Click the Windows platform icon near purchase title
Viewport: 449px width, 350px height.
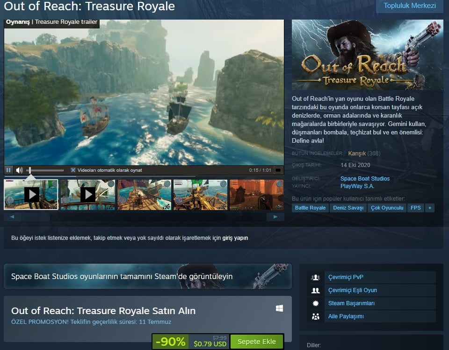pyautogui.click(x=280, y=308)
